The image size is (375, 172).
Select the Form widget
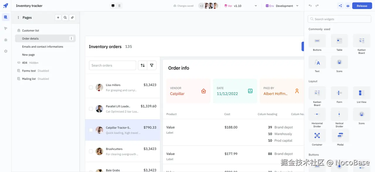339,95
